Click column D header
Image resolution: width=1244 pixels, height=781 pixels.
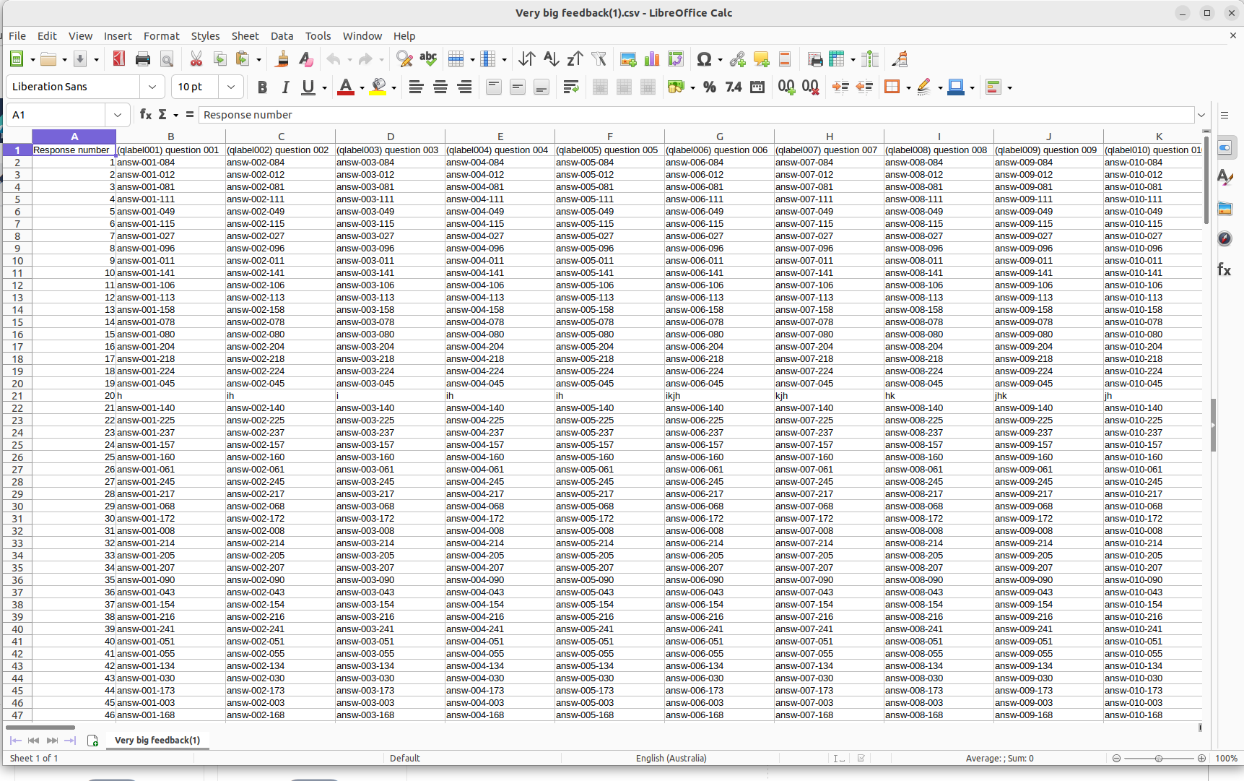click(391, 137)
